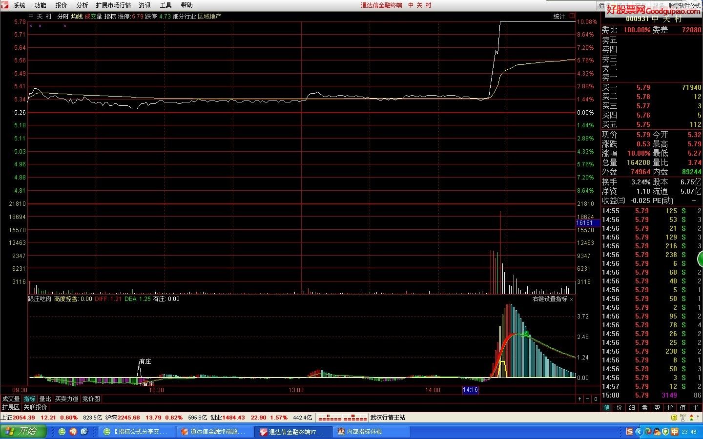703x439 pixels.
Task: Close the indicator panel with the x icon
Action: coord(572,299)
